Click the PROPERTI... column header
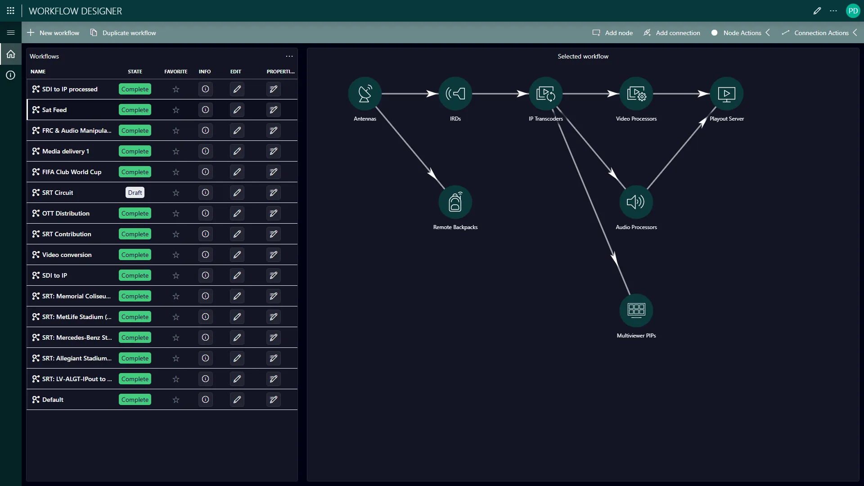The image size is (864, 486). coord(281,72)
